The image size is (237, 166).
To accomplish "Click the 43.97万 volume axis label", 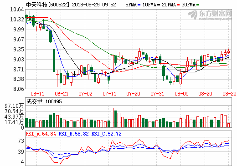I will point(14,117).
